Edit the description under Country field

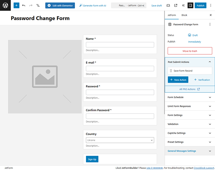(x=92, y=146)
